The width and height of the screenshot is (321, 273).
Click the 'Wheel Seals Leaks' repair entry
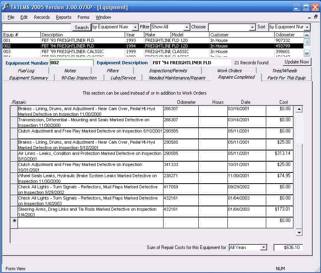[x=90, y=178]
